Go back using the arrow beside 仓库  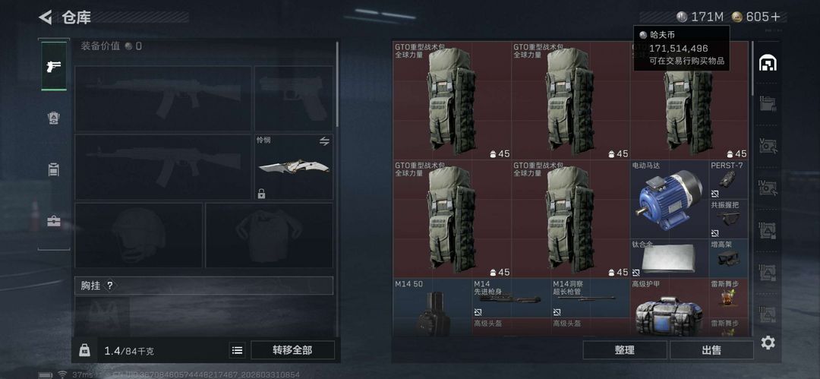(x=46, y=17)
